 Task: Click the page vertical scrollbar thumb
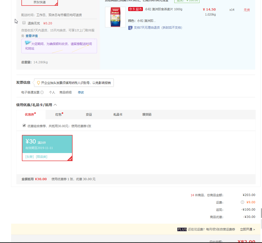pos(261,213)
